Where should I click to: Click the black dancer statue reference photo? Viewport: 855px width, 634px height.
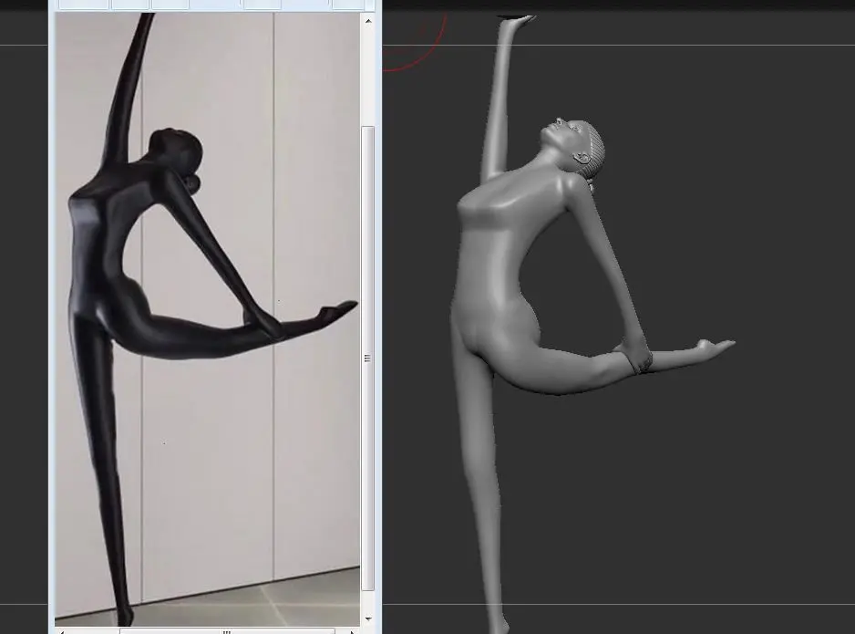click(207, 319)
